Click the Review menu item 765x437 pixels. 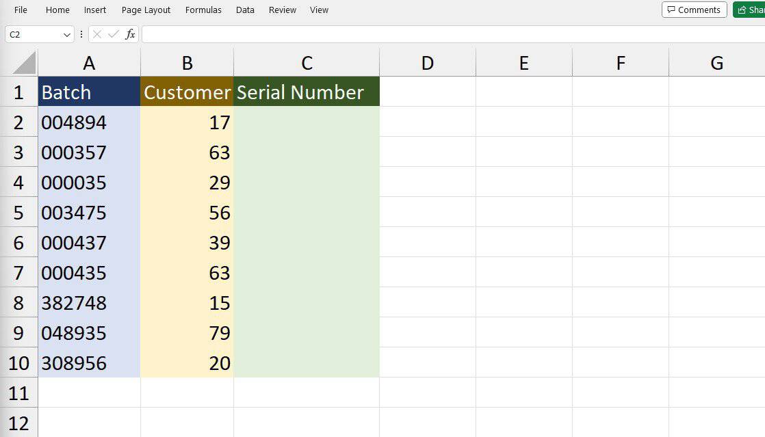282,10
